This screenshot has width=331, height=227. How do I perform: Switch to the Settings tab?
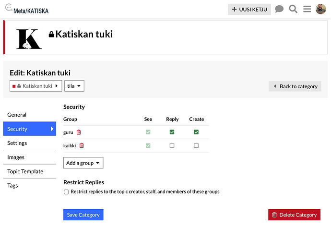pos(30,143)
